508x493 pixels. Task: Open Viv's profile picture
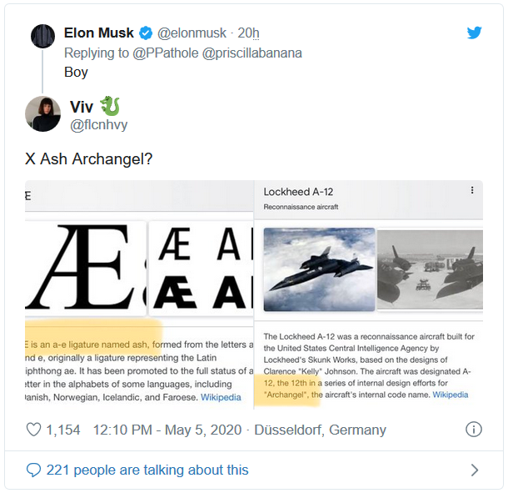coord(42,114)
